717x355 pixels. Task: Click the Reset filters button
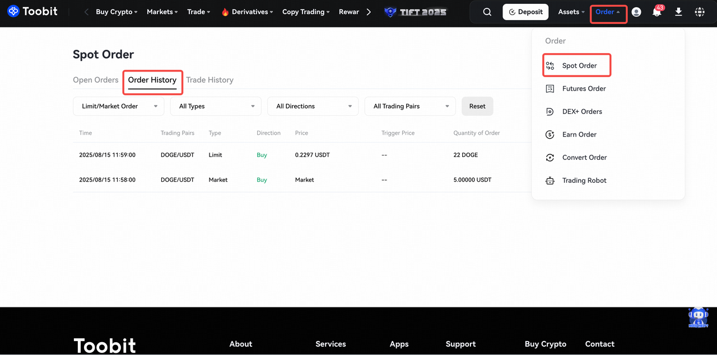pyautogui.click(x=477, y=106)
